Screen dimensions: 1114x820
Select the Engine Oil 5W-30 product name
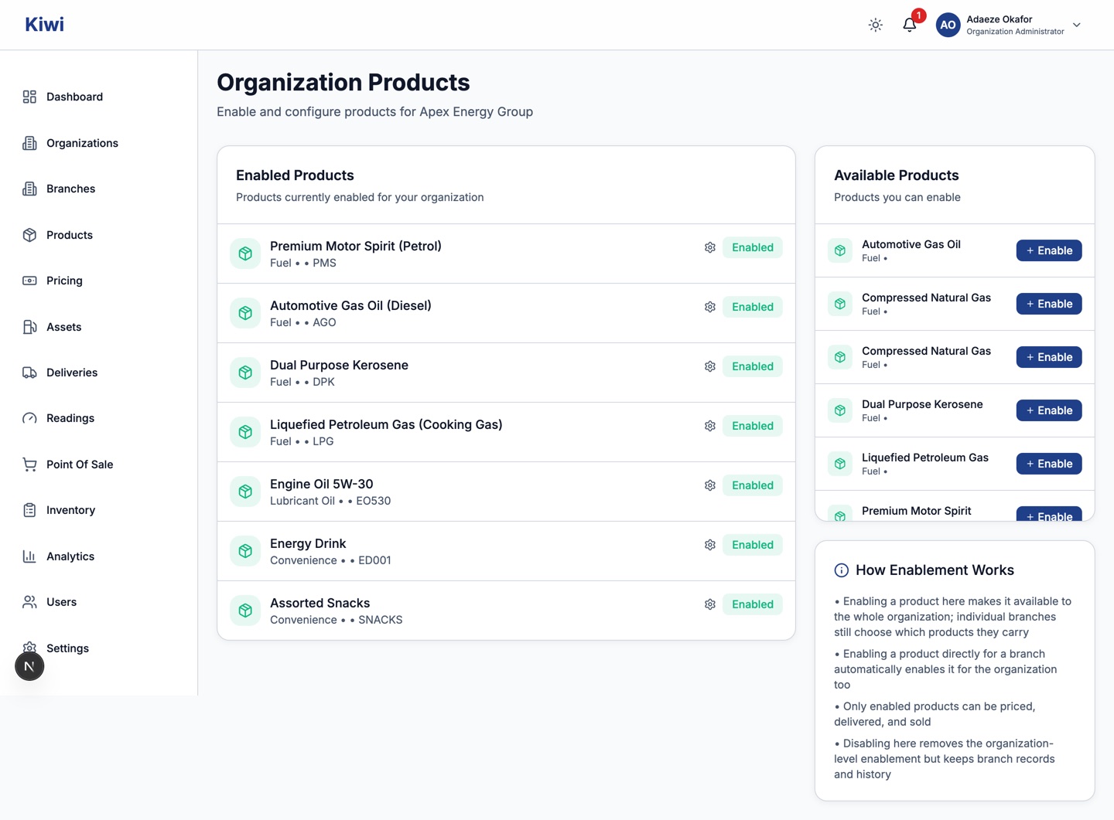(321, 485)
